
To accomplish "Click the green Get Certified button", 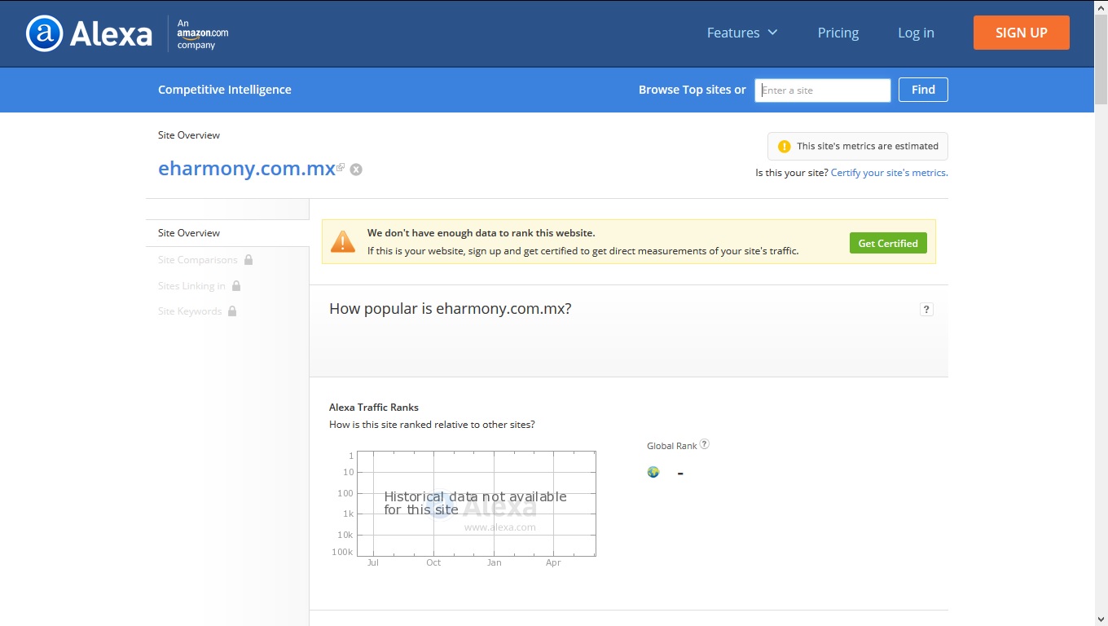I will [888, 243].
